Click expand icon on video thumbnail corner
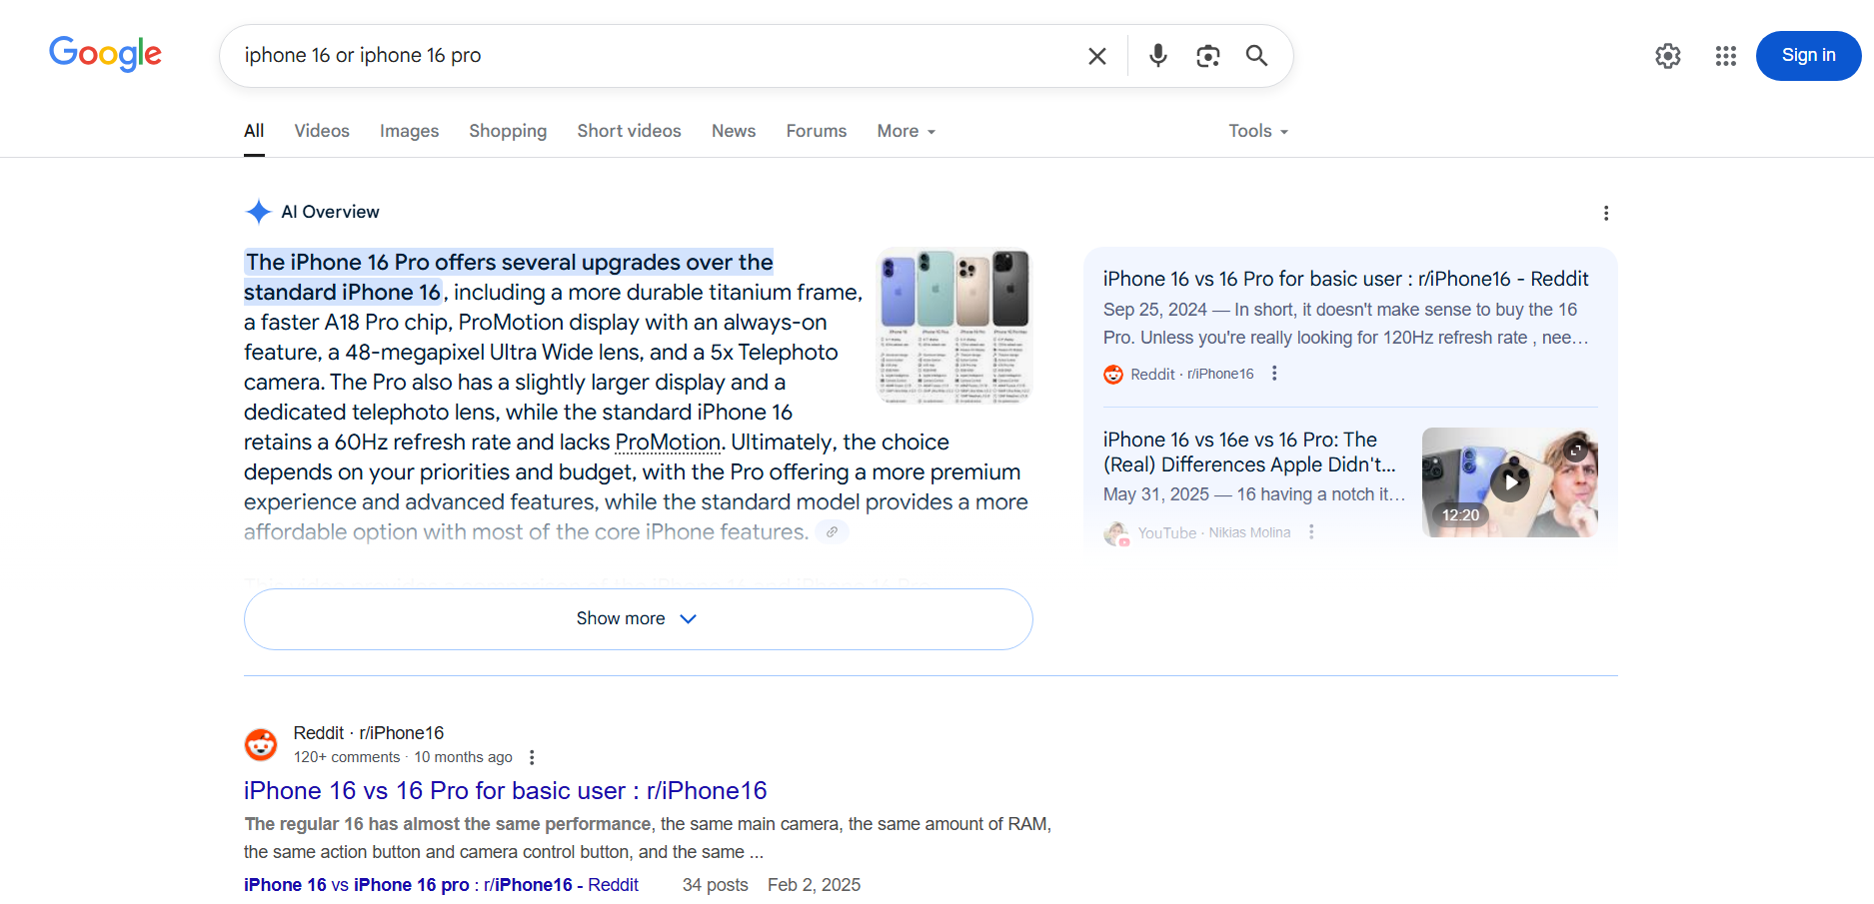The width and height of the screenshot is (1874, 904). (x=1576, y=450)
